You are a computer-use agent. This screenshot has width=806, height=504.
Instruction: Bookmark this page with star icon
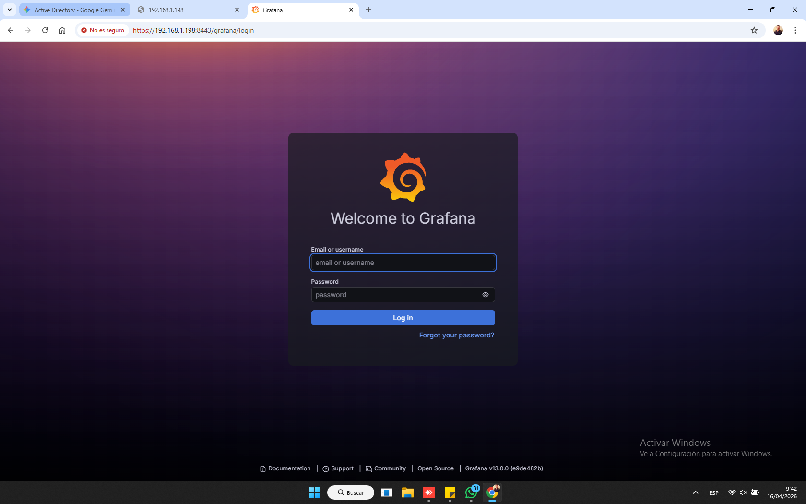tap(754, 30)
